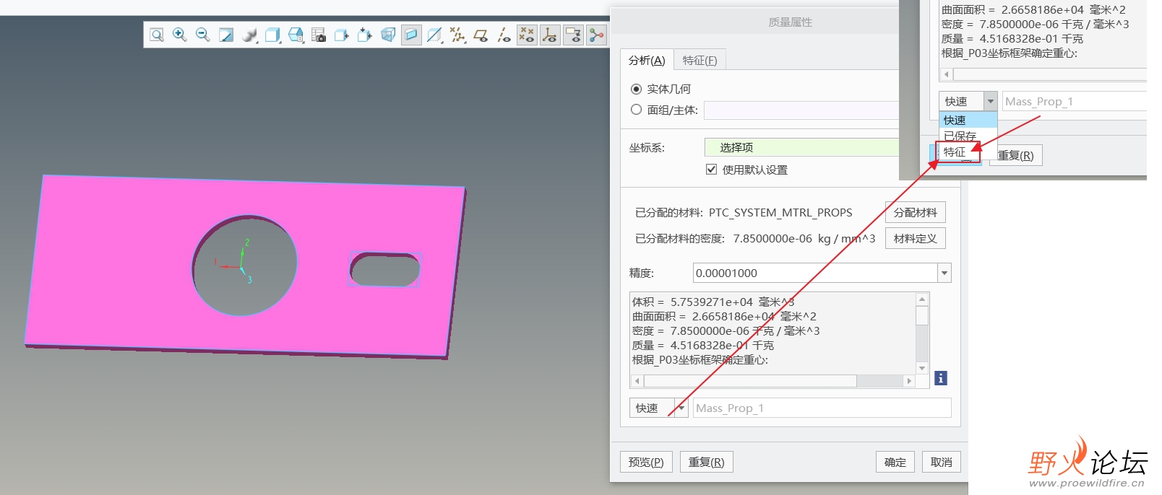The width and height of the screenshot is (1162, 495).
Task: Click the slot cutout on the pink plate
Action: (385, 269)
